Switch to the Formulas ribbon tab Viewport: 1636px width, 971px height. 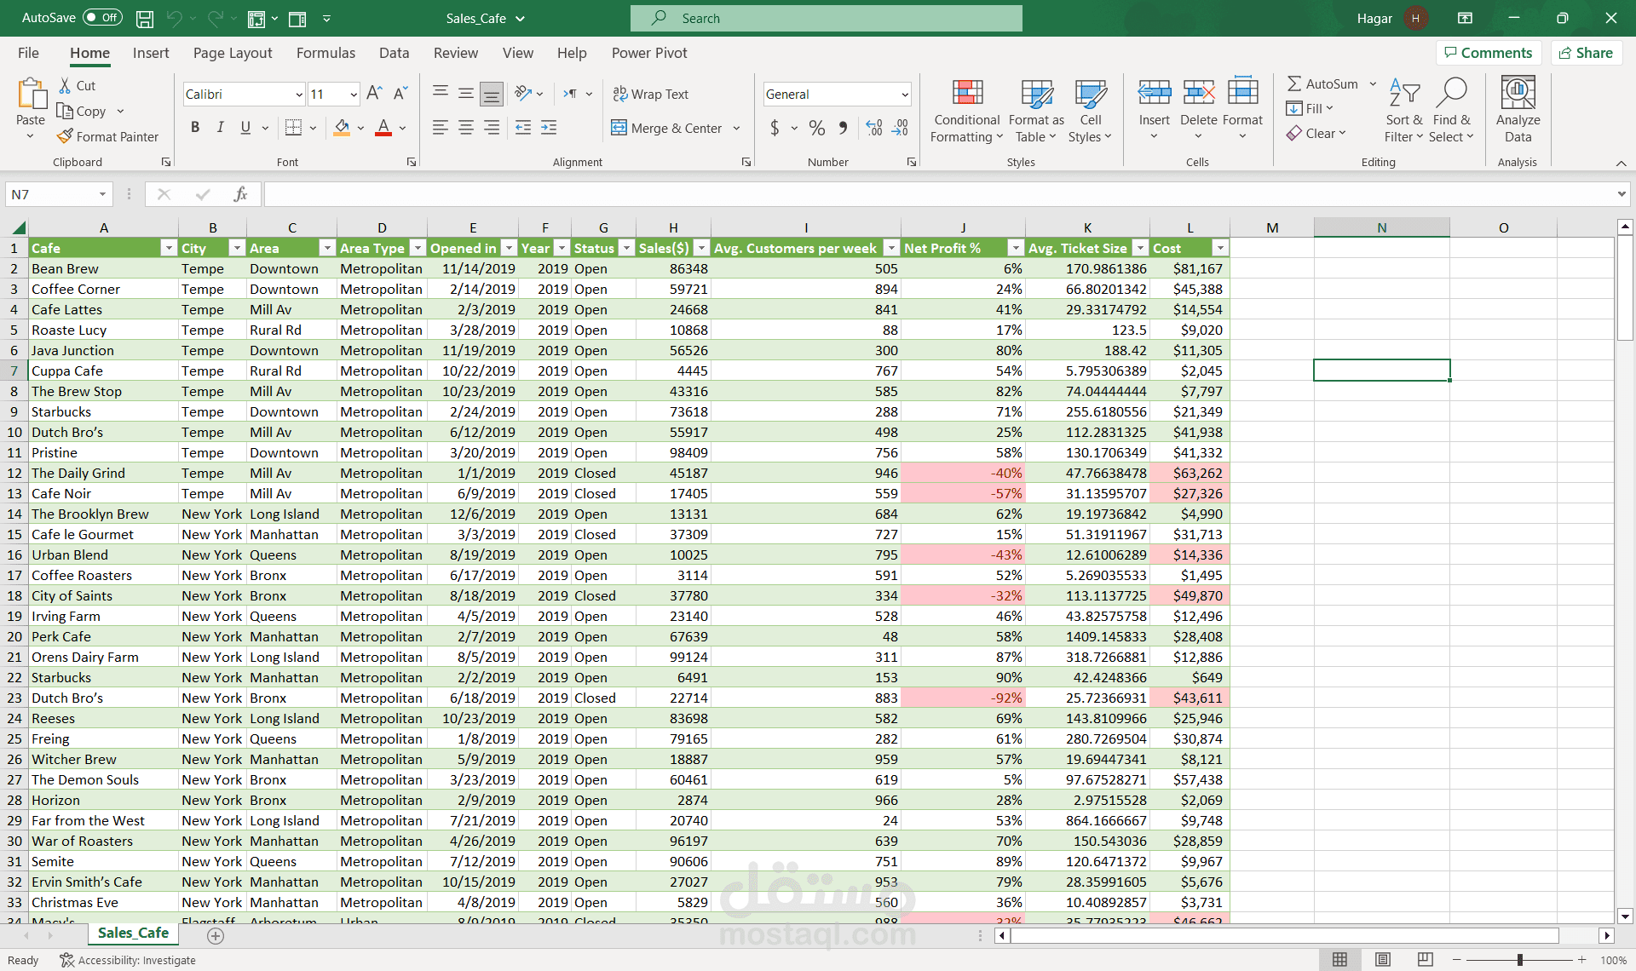tap(325, 53)
